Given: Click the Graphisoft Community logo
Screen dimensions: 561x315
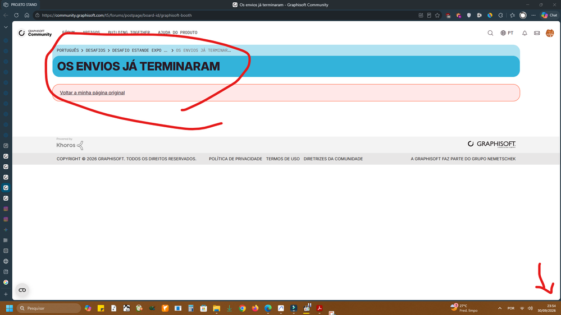Looking at the screenshot, I should click(x=35, y=33).
